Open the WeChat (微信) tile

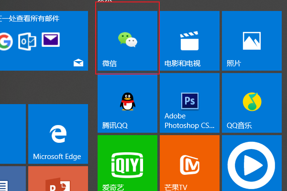[x=127, y=41]
